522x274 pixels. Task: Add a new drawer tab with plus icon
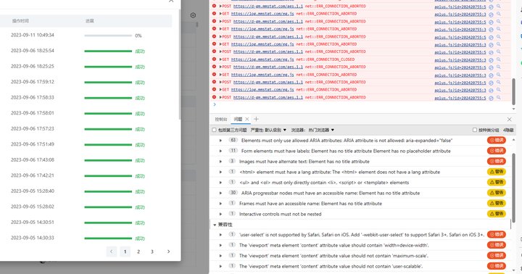pyautogui.click(x=257, y=119)
